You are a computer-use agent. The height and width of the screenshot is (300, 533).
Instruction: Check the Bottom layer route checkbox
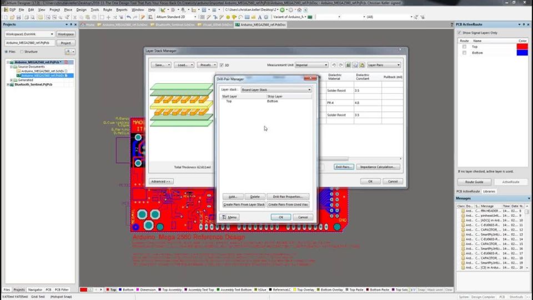coord(464,53)
